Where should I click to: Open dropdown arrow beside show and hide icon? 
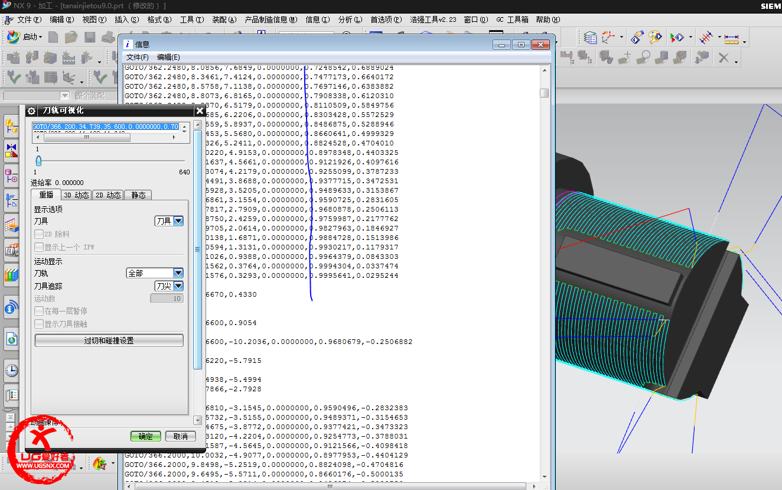(690, 38)
